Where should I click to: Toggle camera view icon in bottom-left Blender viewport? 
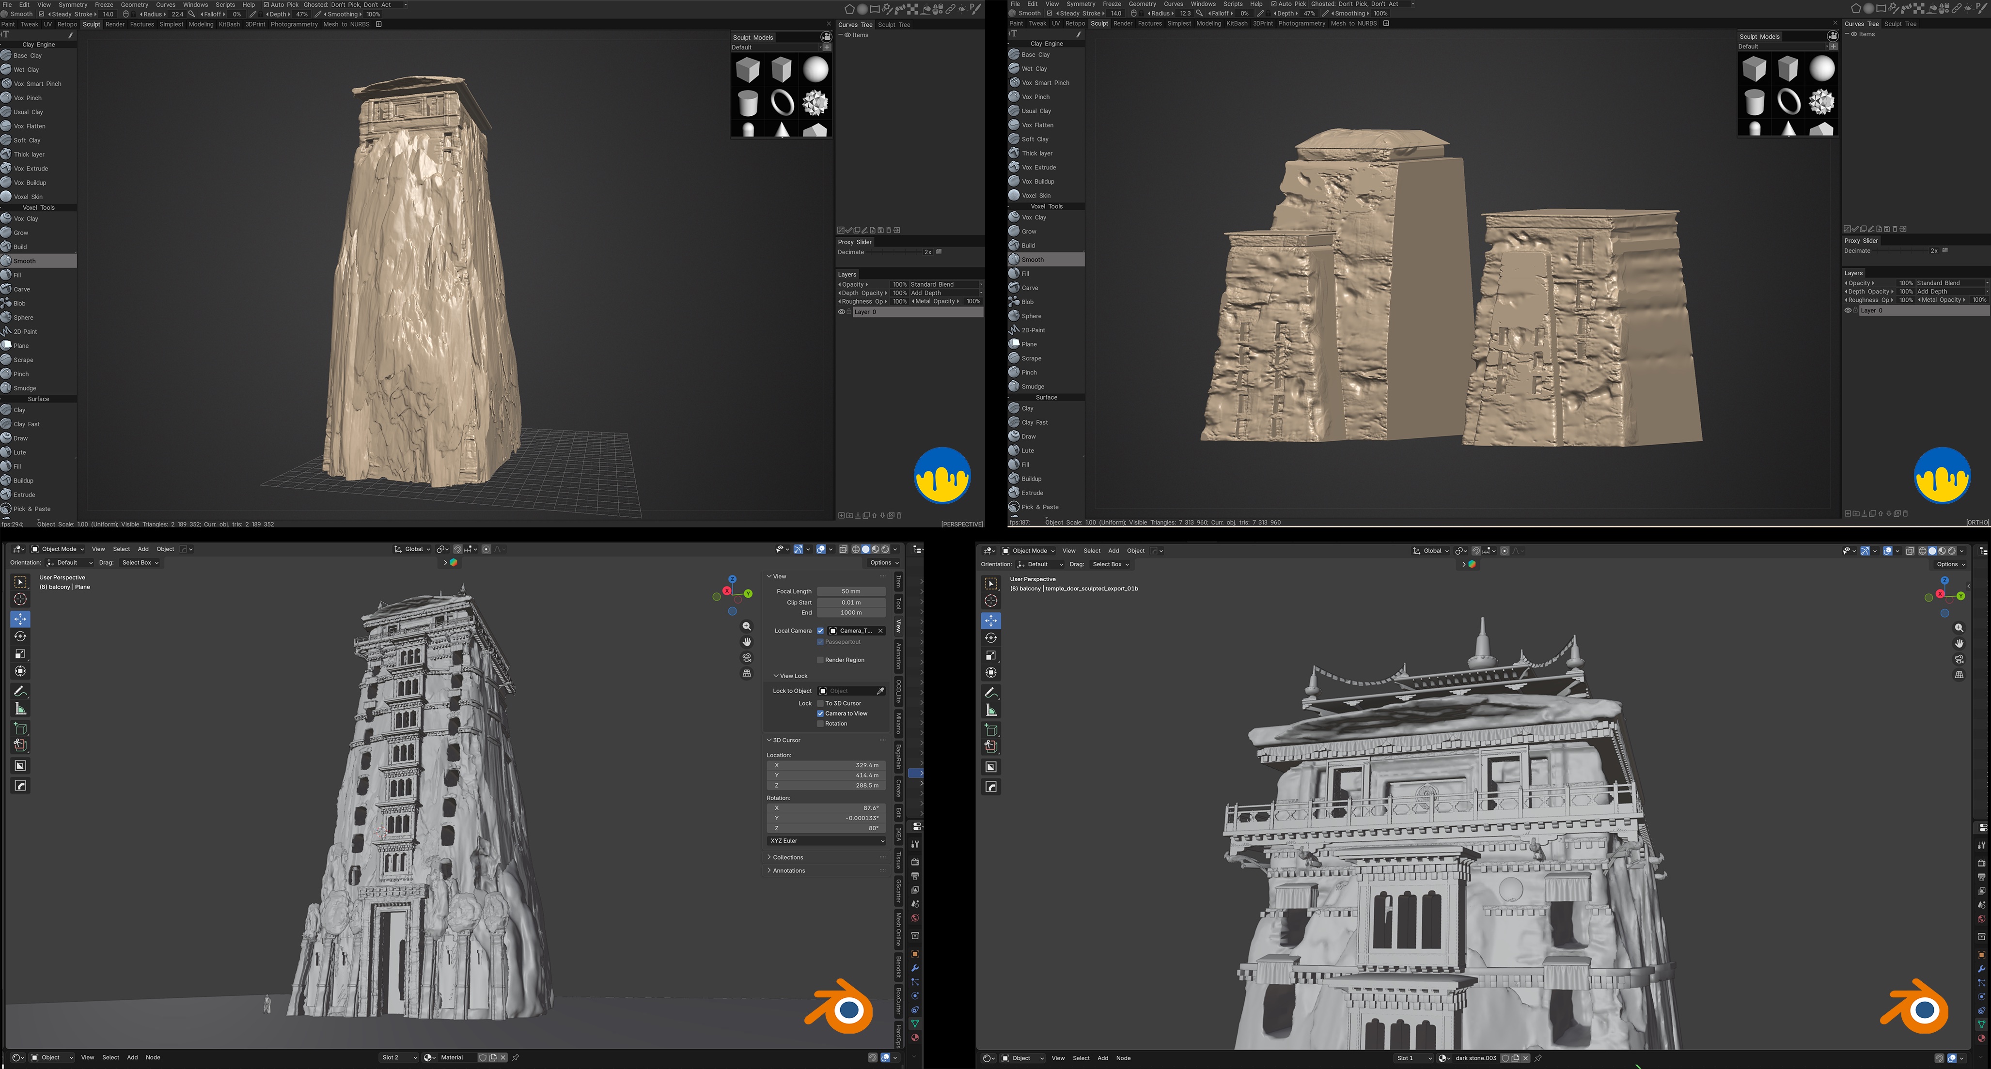coord(747,658)
